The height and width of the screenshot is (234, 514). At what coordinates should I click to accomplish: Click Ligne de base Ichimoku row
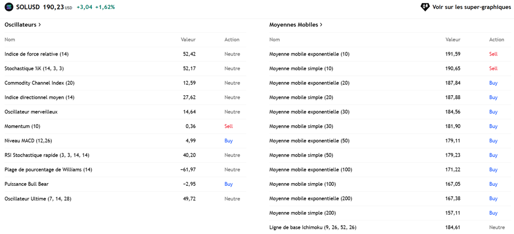(x=313, y=227)
